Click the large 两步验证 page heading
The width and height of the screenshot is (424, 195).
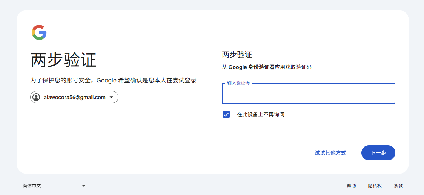[63, 60]
